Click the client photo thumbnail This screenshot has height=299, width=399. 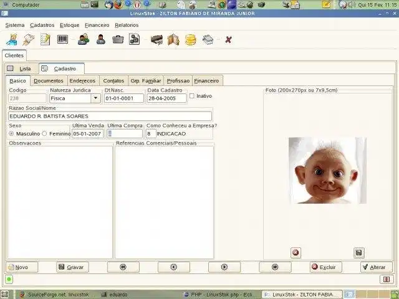(x=327, y=170)
